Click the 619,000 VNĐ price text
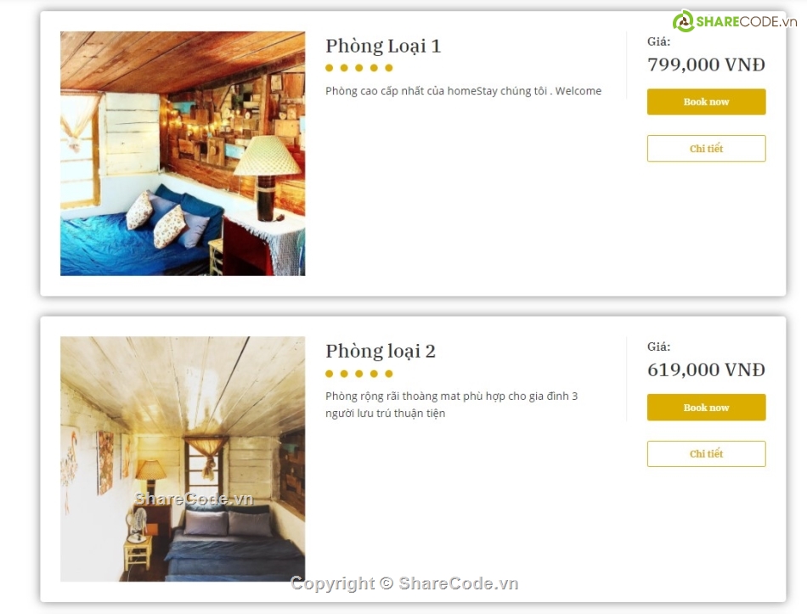Image resolution: width=807 pixels, height=614 pixels. [705, 369]
